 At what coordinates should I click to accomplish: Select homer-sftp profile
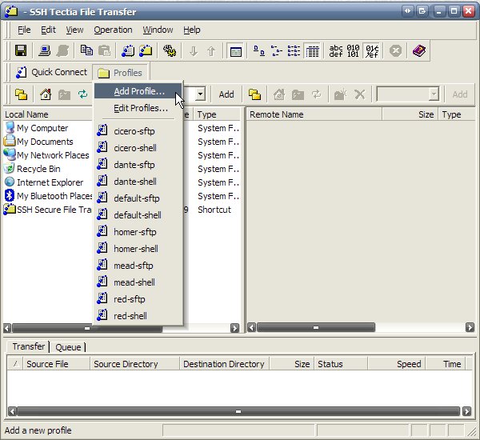[138, 232]
